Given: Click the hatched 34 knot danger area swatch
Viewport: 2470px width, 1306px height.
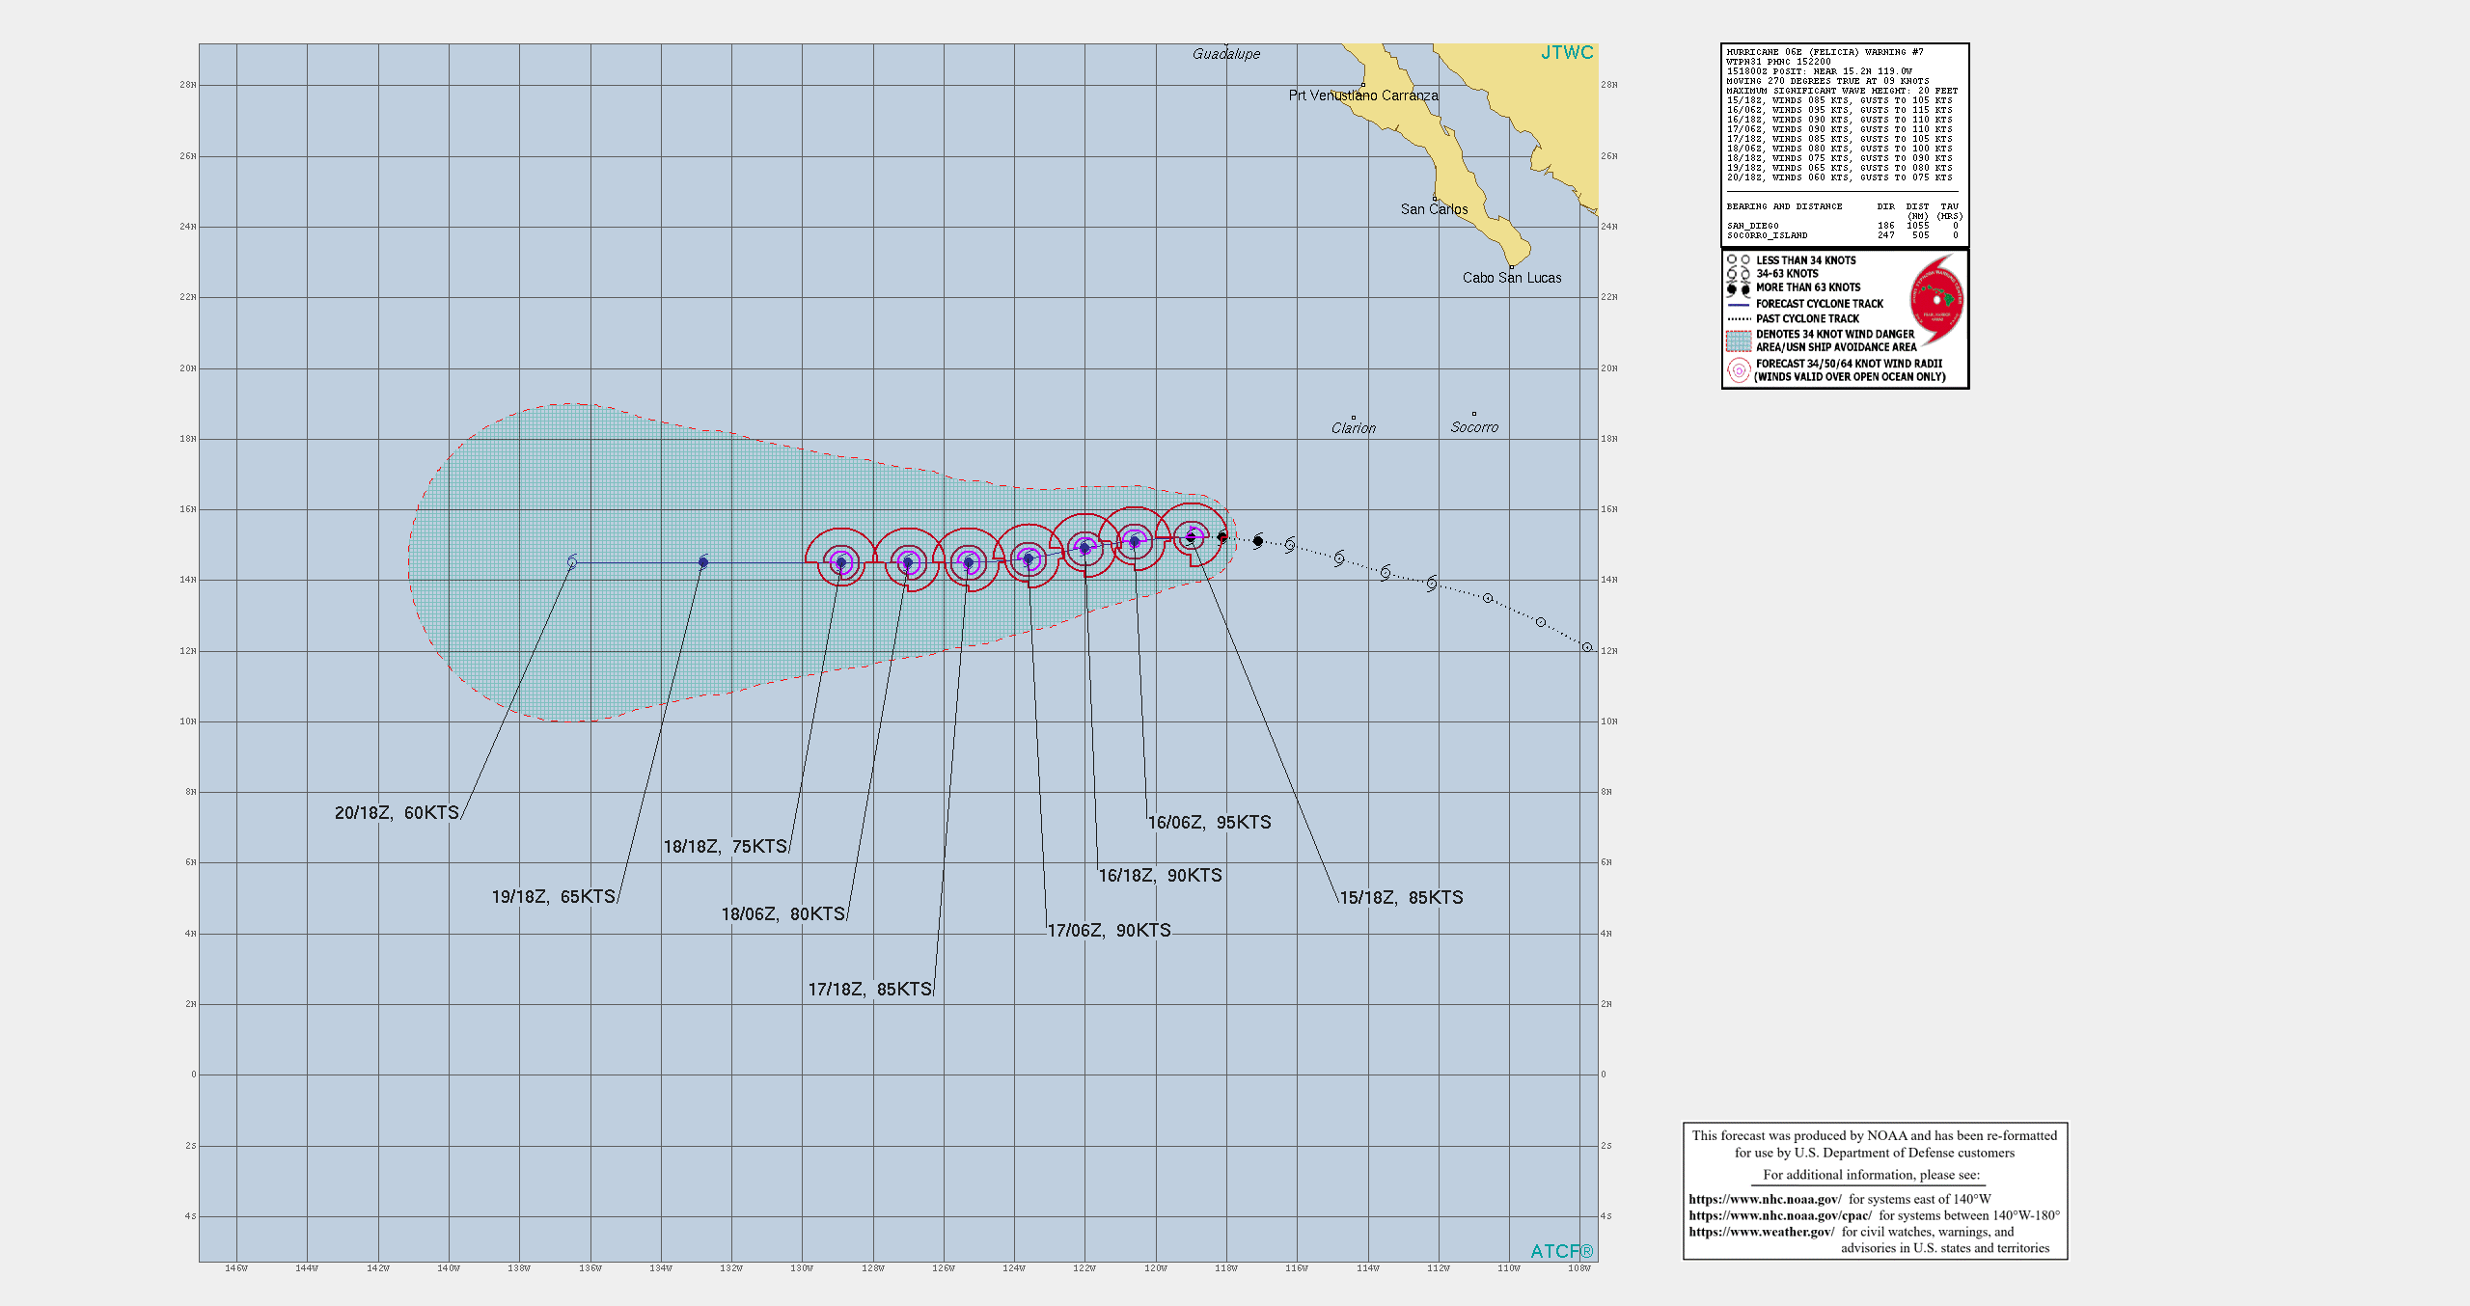Looking at the screenshot, I should click(x=1739, y=340).
